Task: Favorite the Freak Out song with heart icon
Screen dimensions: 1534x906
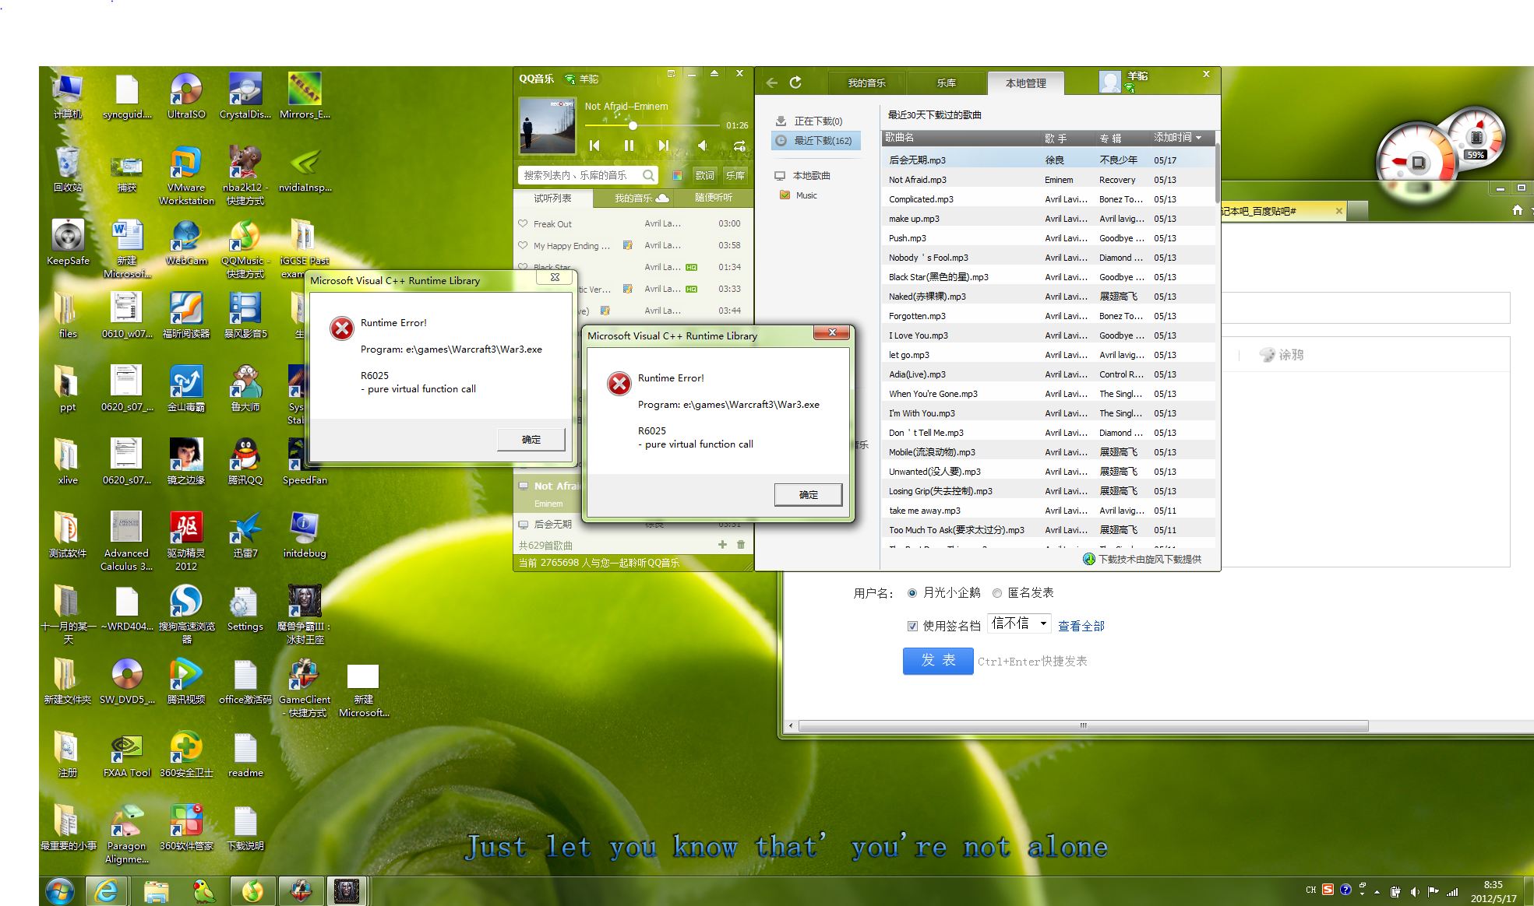Action: click(x=523, y=223)
